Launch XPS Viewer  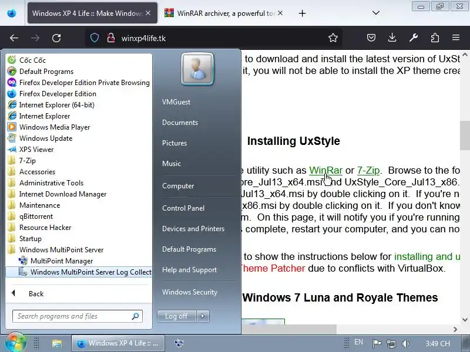[36, 150]
